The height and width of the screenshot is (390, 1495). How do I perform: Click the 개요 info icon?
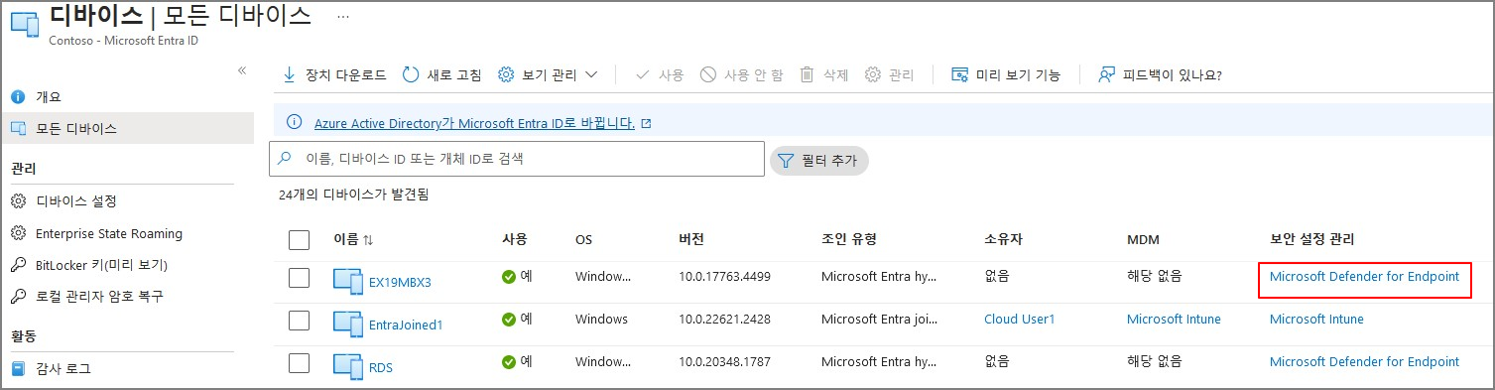coord(17,96)
